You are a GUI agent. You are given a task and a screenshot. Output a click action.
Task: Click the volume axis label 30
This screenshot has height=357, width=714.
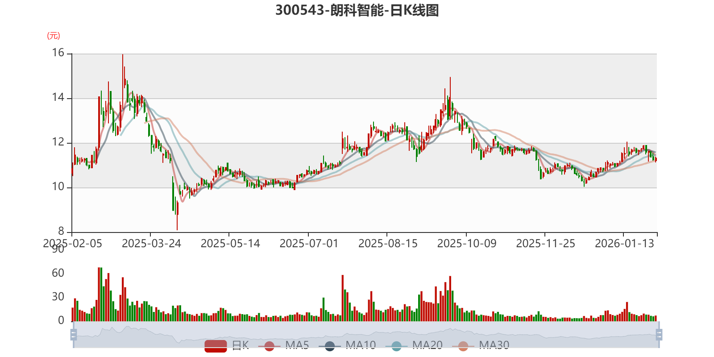[x=58, y=297]
